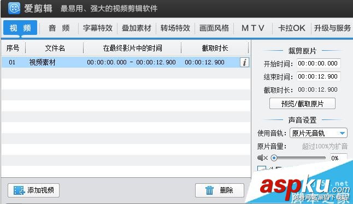Open the 卡拉OK tab
The width and height of the screenshot is (353, 204).
coord(292,28)
